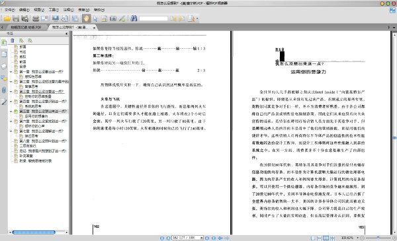Open the 工具 menu

pyautogui.click(x=54, y=10)
